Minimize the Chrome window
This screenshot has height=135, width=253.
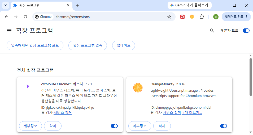pos(222,5)
